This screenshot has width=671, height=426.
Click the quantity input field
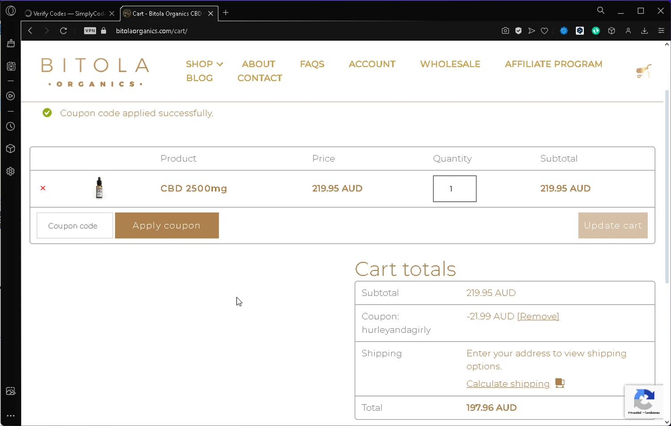454,189
